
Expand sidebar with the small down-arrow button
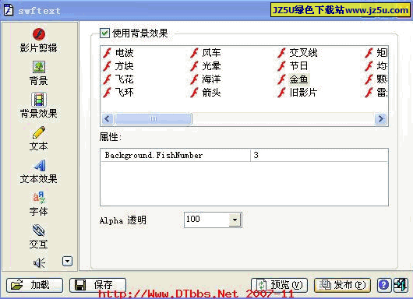68,261
